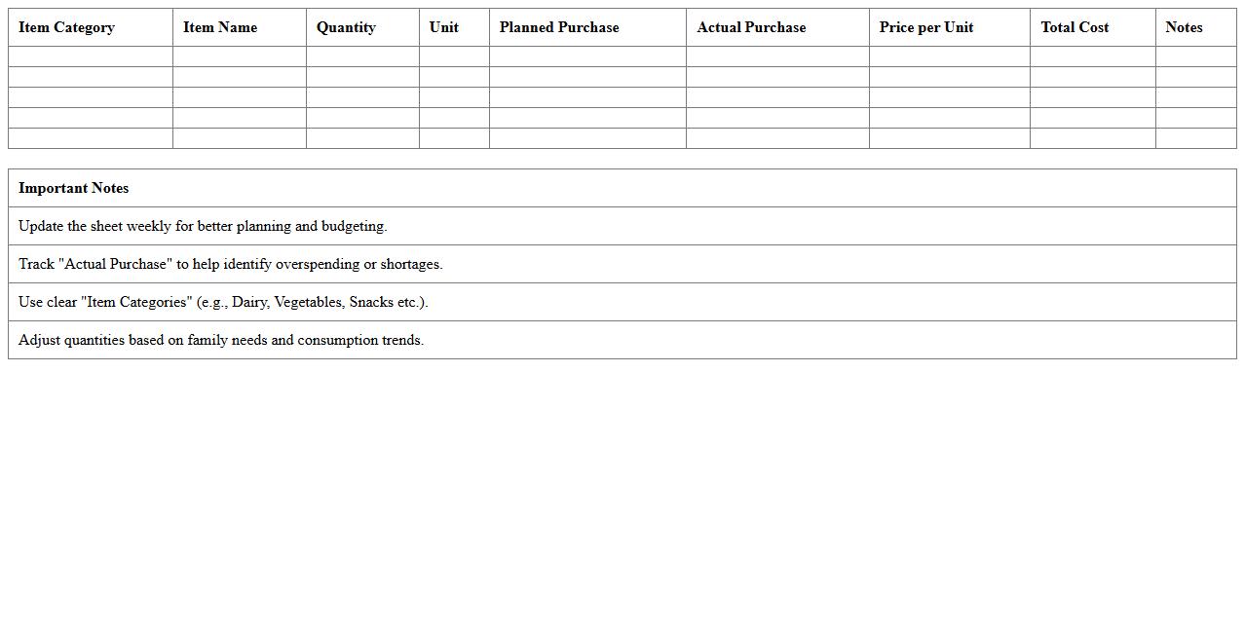Click the Planned Purchase header cell
The width and height of the screenshot is (1245, 633).
559,27
